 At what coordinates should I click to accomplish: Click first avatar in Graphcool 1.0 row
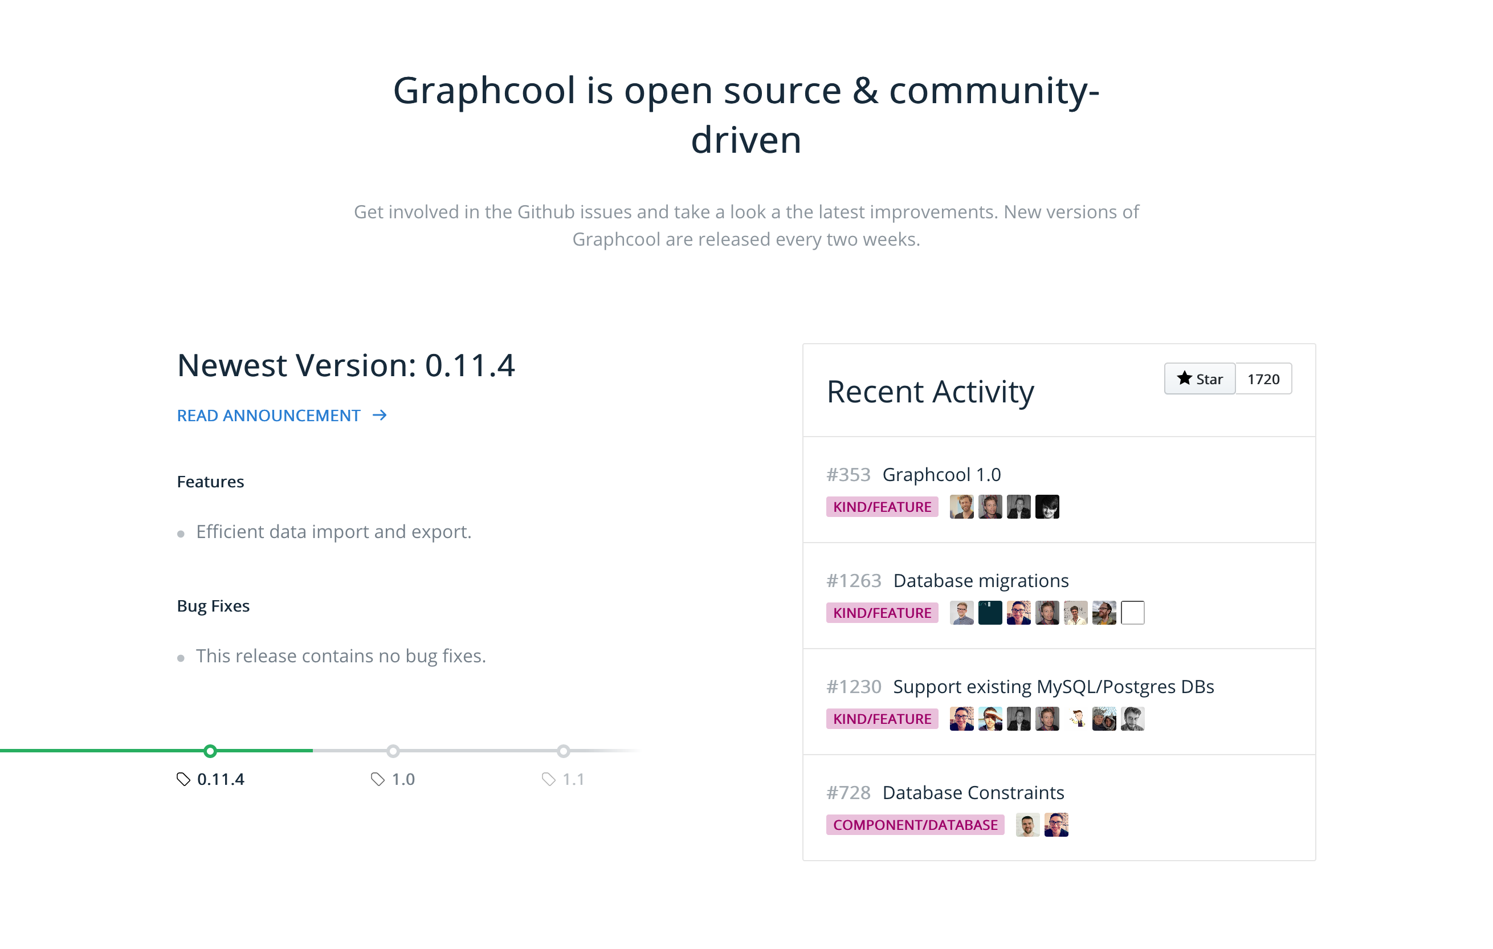962,507
